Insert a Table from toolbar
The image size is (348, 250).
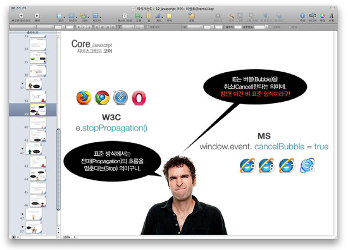tap(149, 16)
